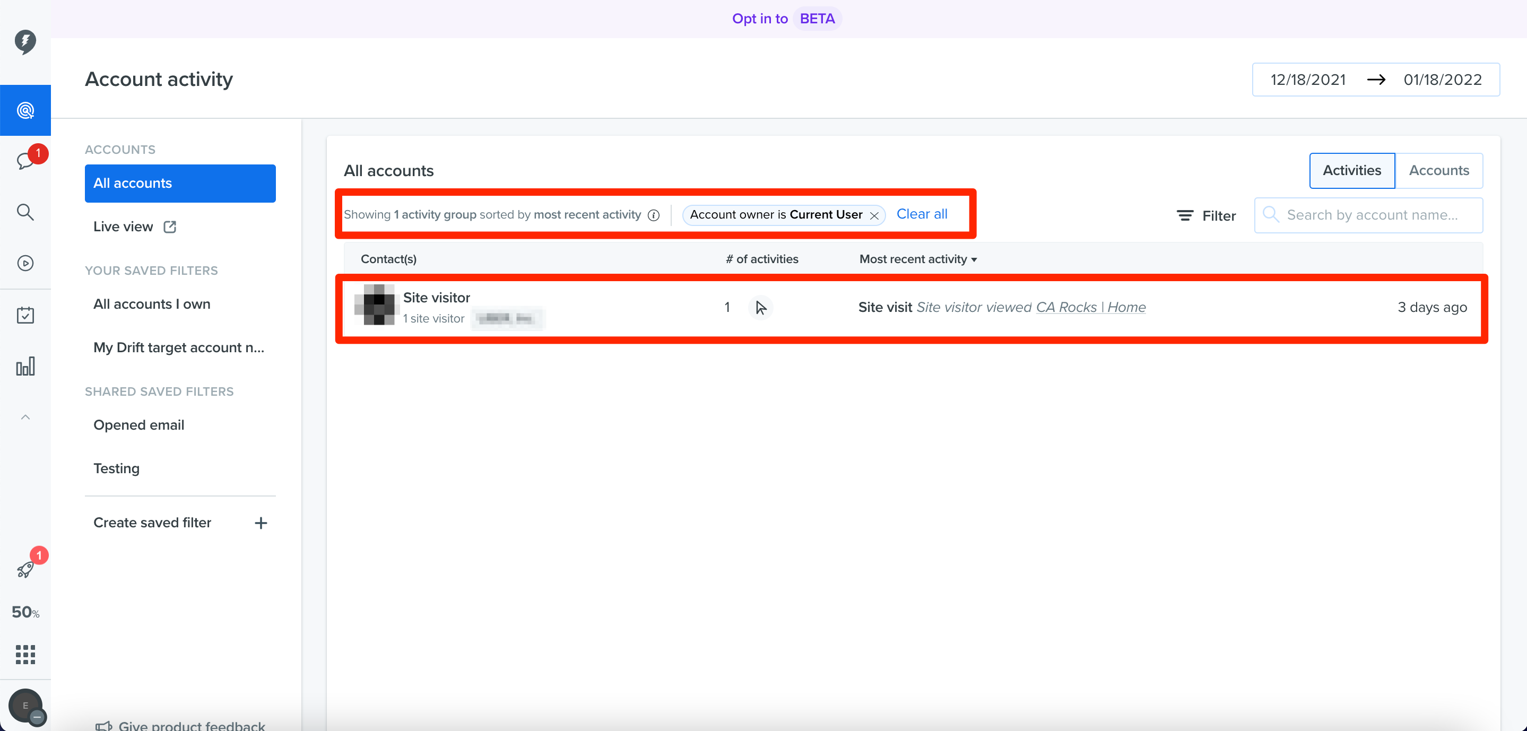Open the calendar checkmark icon

(25, 315)
